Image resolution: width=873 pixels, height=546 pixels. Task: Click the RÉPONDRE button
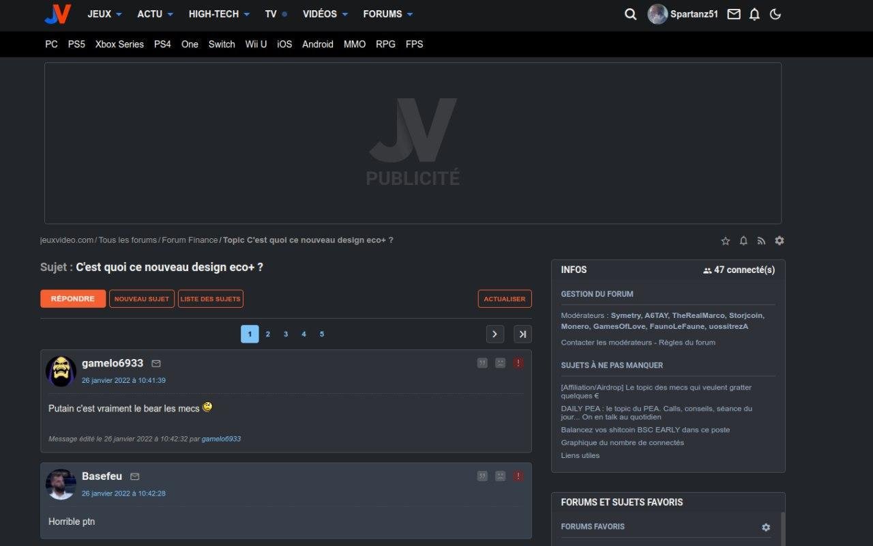tap(73, 299)
